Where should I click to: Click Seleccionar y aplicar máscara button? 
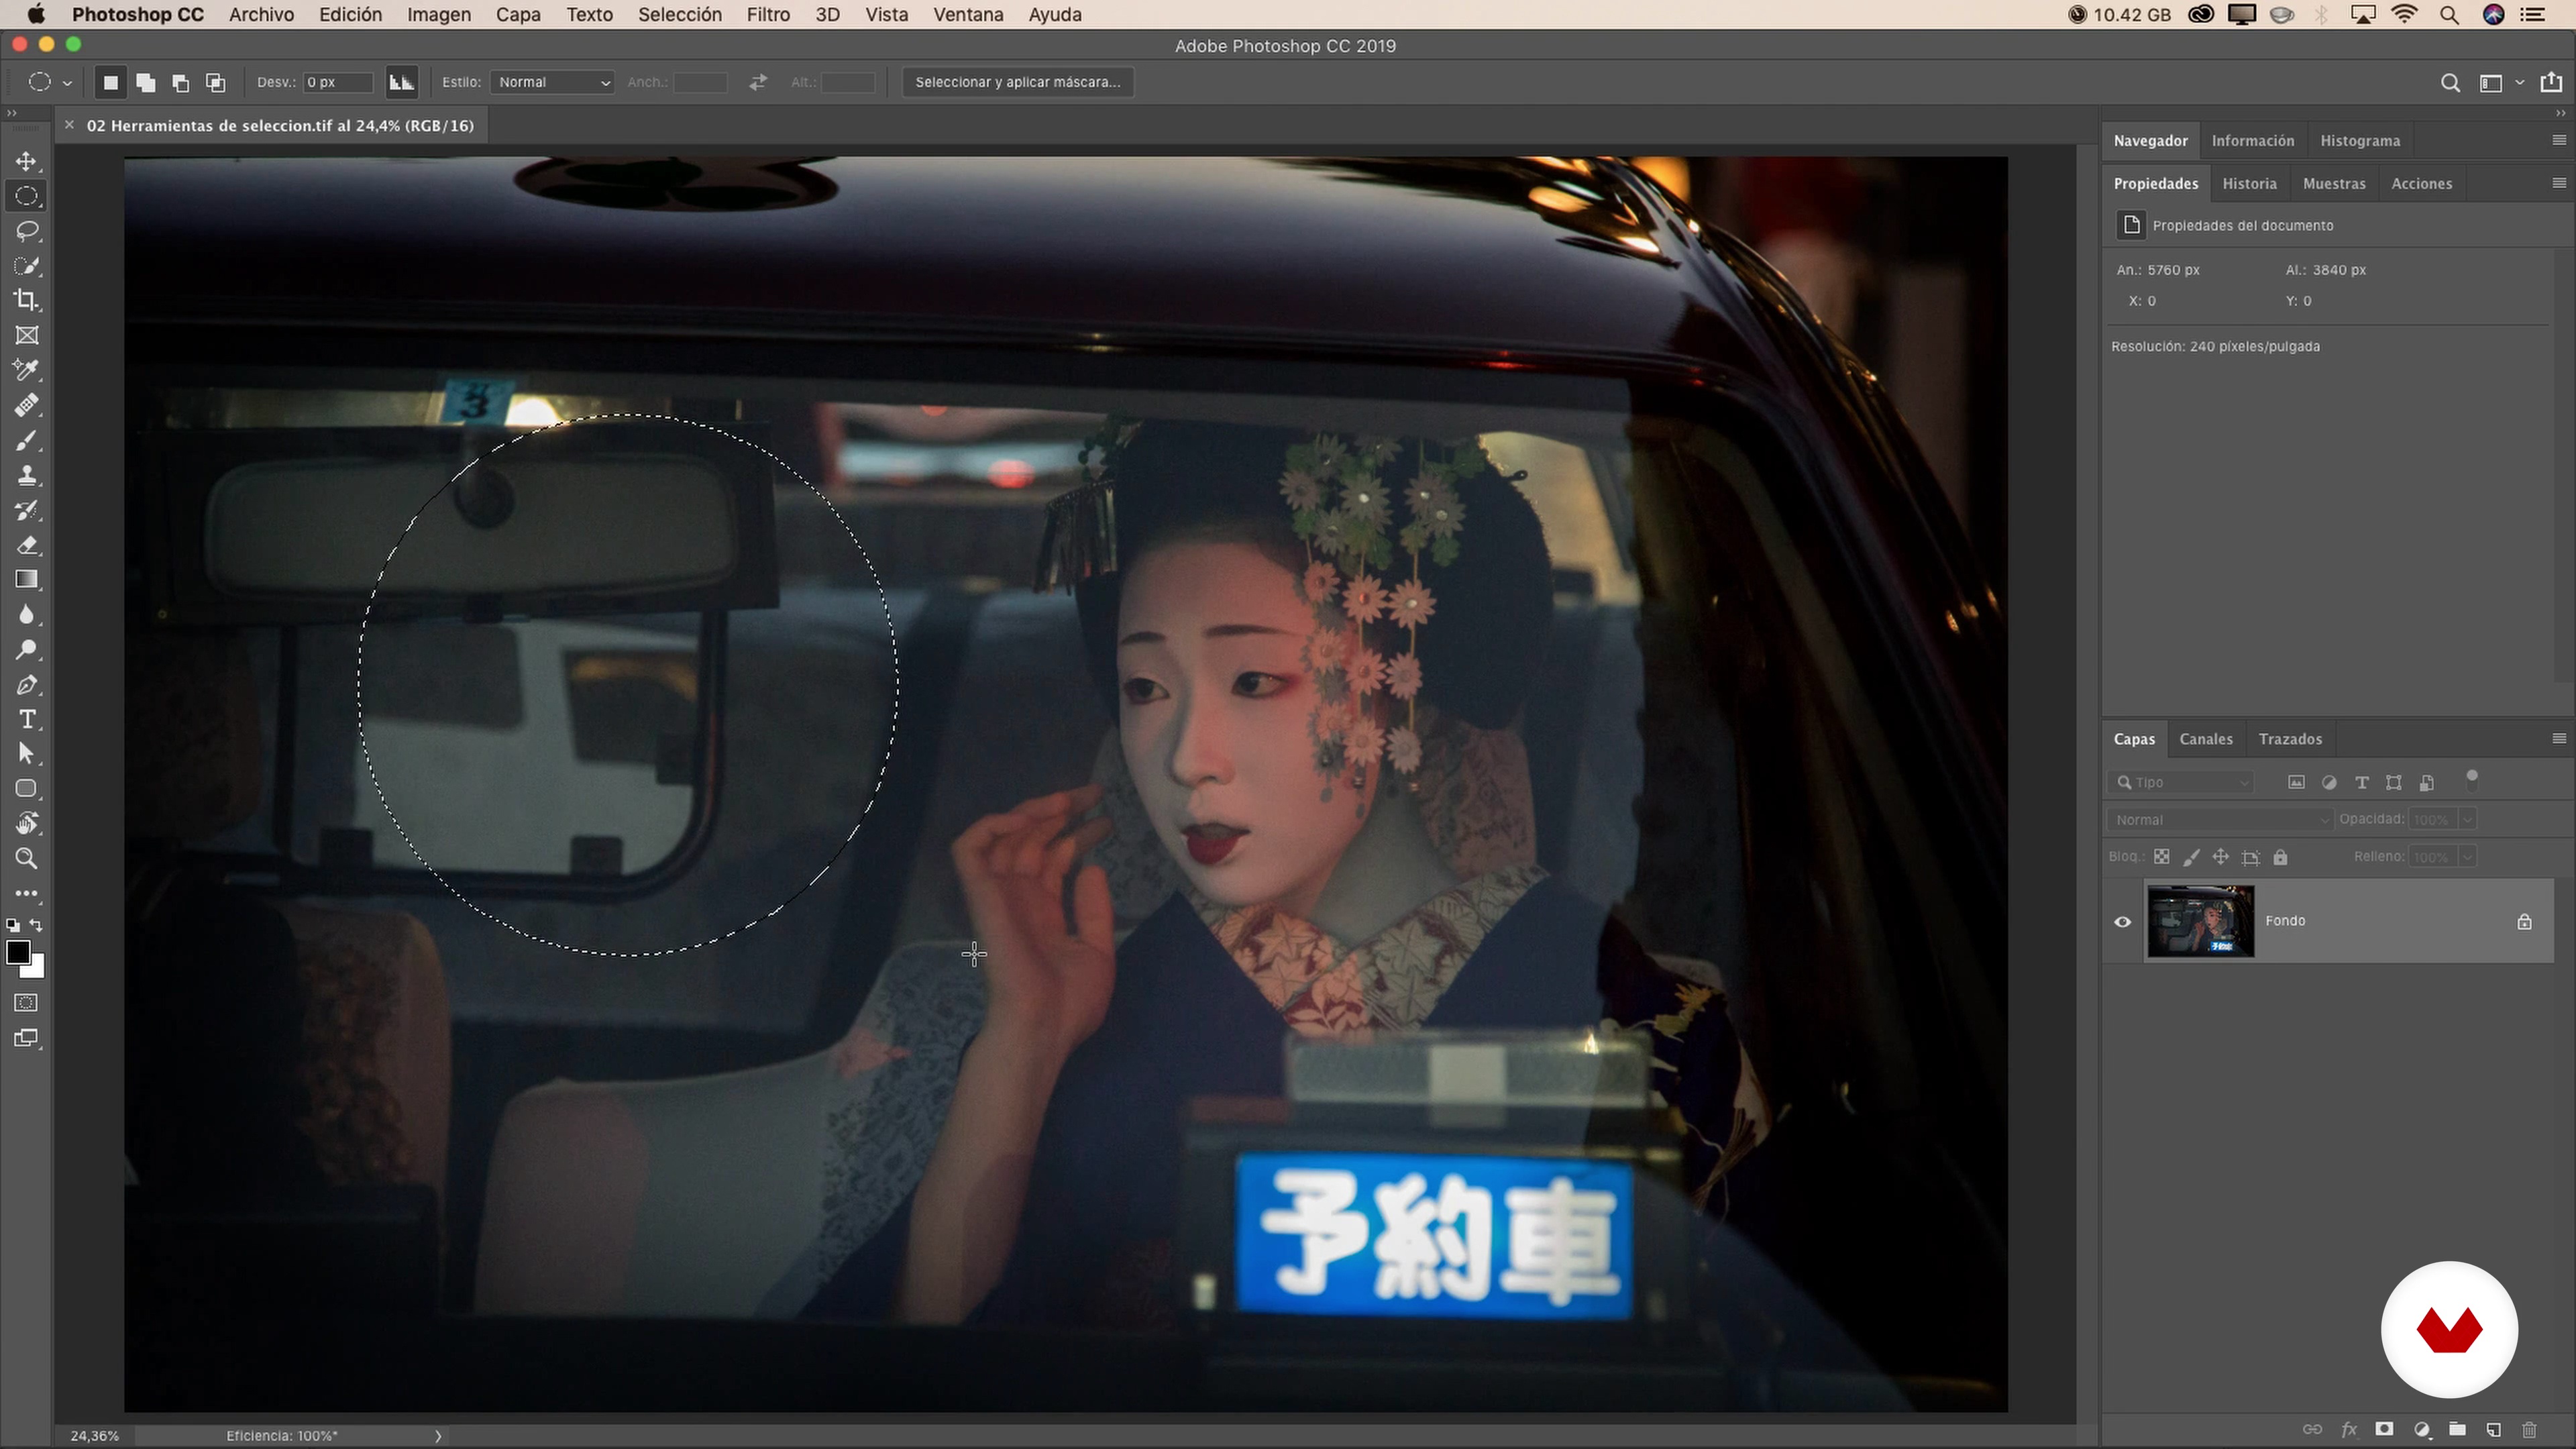click(x=1017, y=82)
